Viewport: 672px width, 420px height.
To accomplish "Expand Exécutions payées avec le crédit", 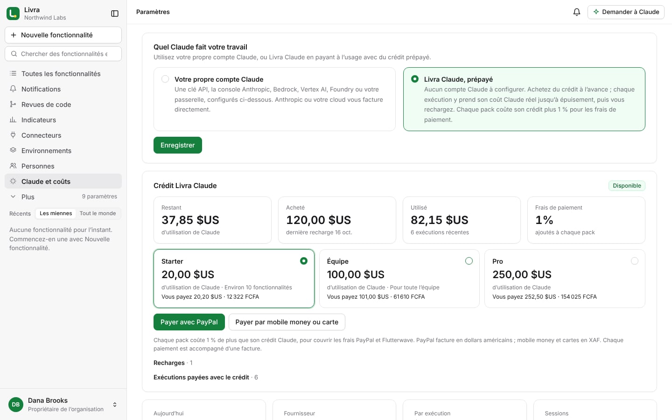I will pyautogui.click(x=206, y=378).
